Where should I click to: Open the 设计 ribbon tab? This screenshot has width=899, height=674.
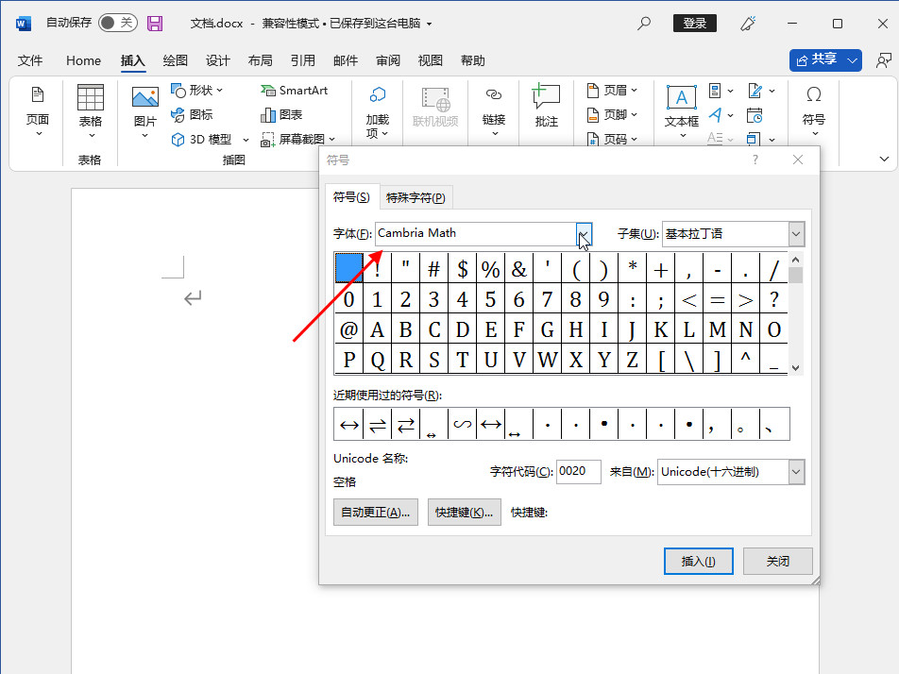[x=217, y=60]
